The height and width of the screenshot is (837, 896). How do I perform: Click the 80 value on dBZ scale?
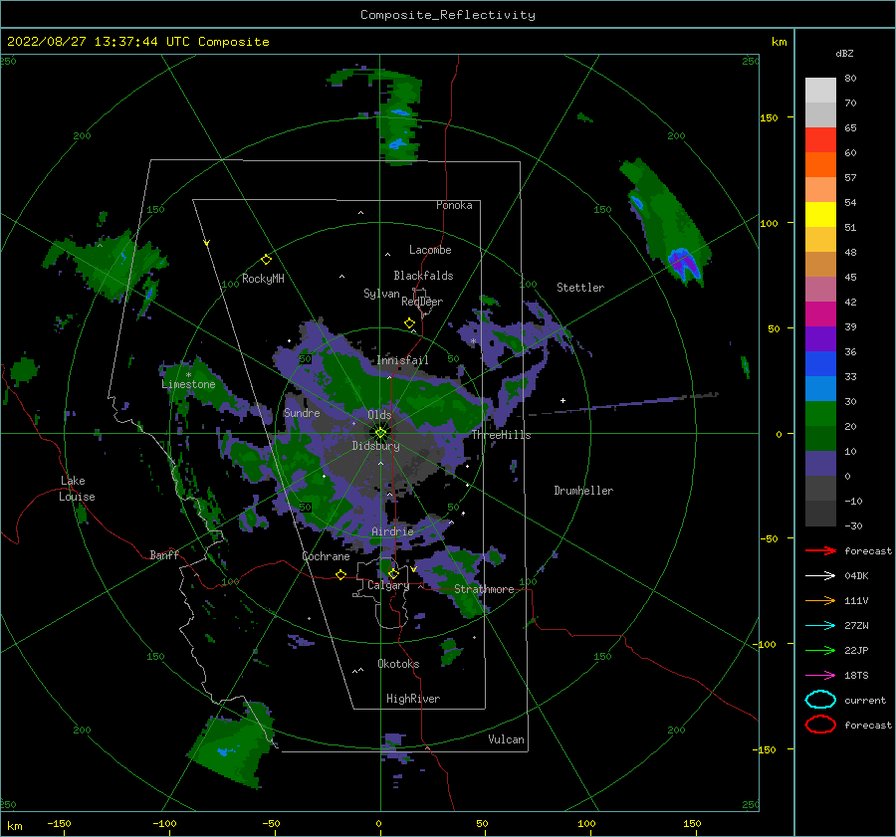pos(850,79)
